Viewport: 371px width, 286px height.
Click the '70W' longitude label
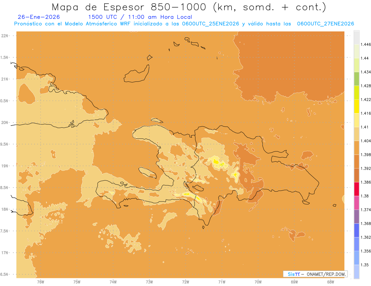click(x=258, y=282)
